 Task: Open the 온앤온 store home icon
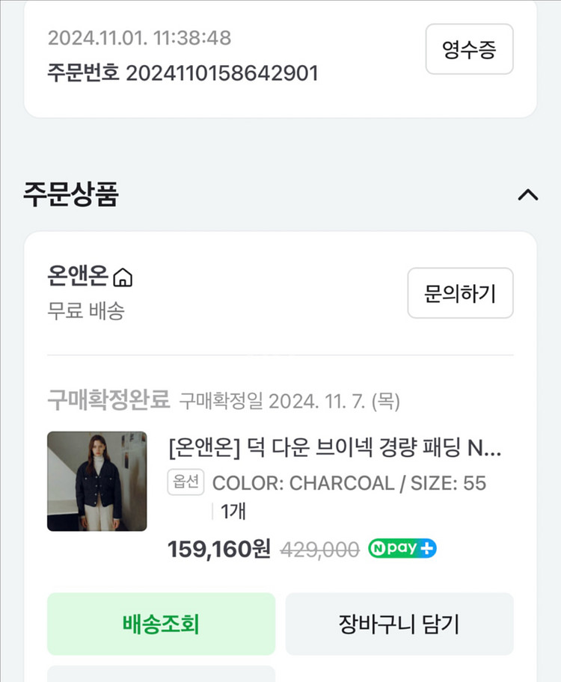coord(123,278)
